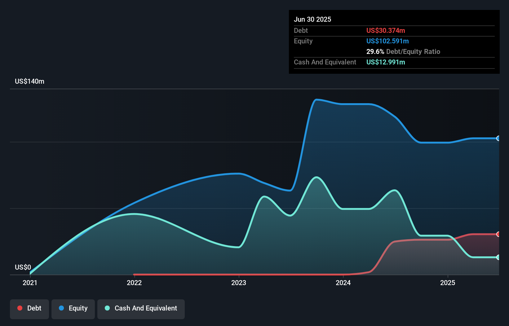
Task: Select the Cash endpoint marker on the chart
Action: tap(498, 257)
